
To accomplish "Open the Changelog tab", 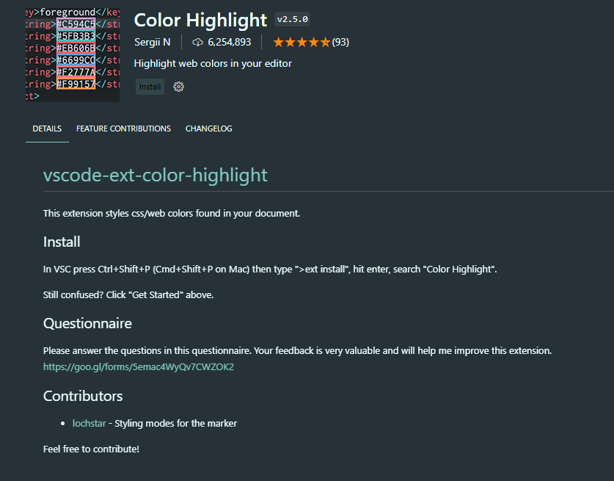I will [209, 129].
